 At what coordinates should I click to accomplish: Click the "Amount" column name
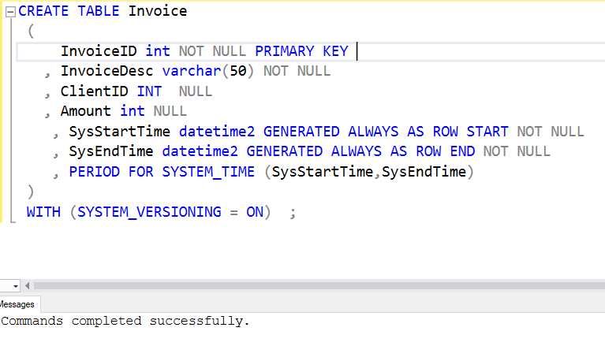click(x=86, y=111)
